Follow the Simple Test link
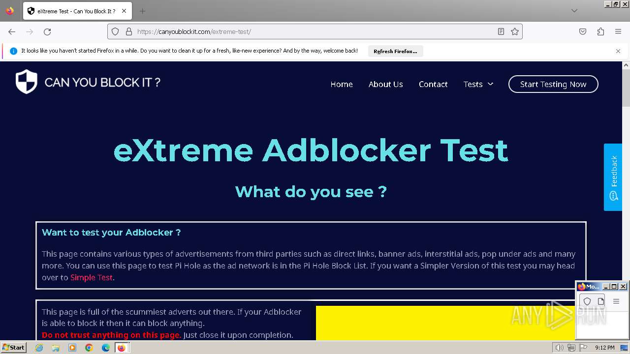 [92, 277]
